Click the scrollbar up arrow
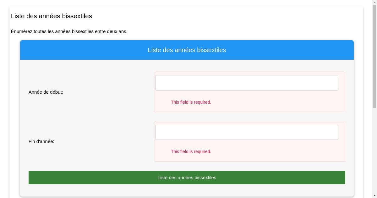The height and width of the screenshot is (198, 377). (374, 2)
